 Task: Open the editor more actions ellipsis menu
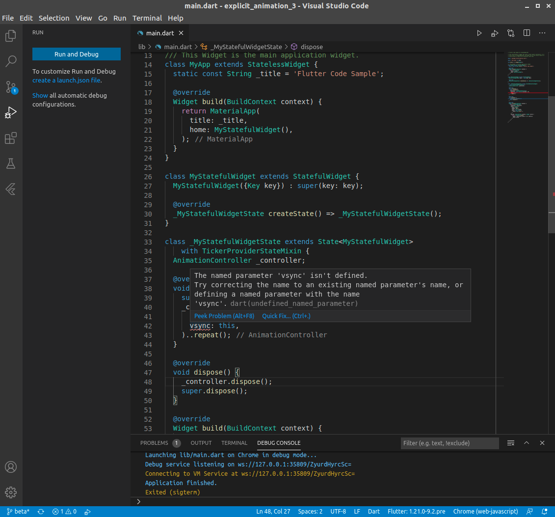pyautogui.click(x=542, y=33)
